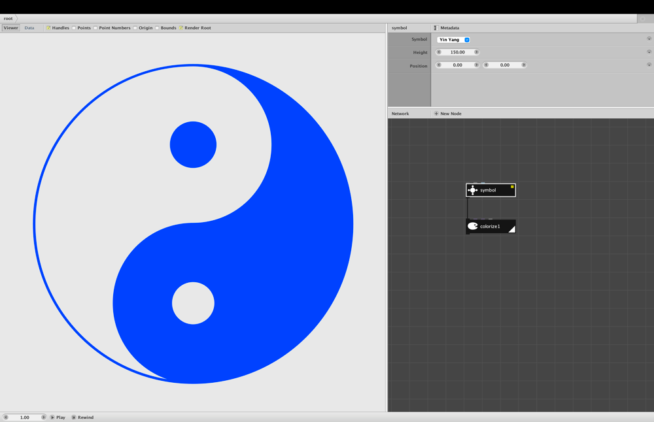654x422 pixels.
Task: Decrease first Position value
Action: 439,65
